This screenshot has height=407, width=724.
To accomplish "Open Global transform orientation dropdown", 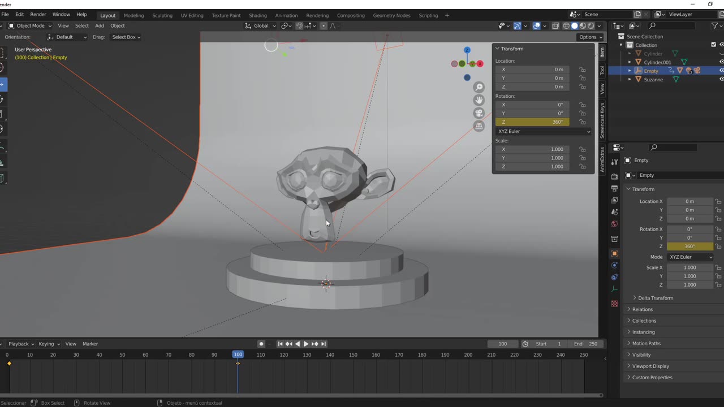I will pos(261,25).
